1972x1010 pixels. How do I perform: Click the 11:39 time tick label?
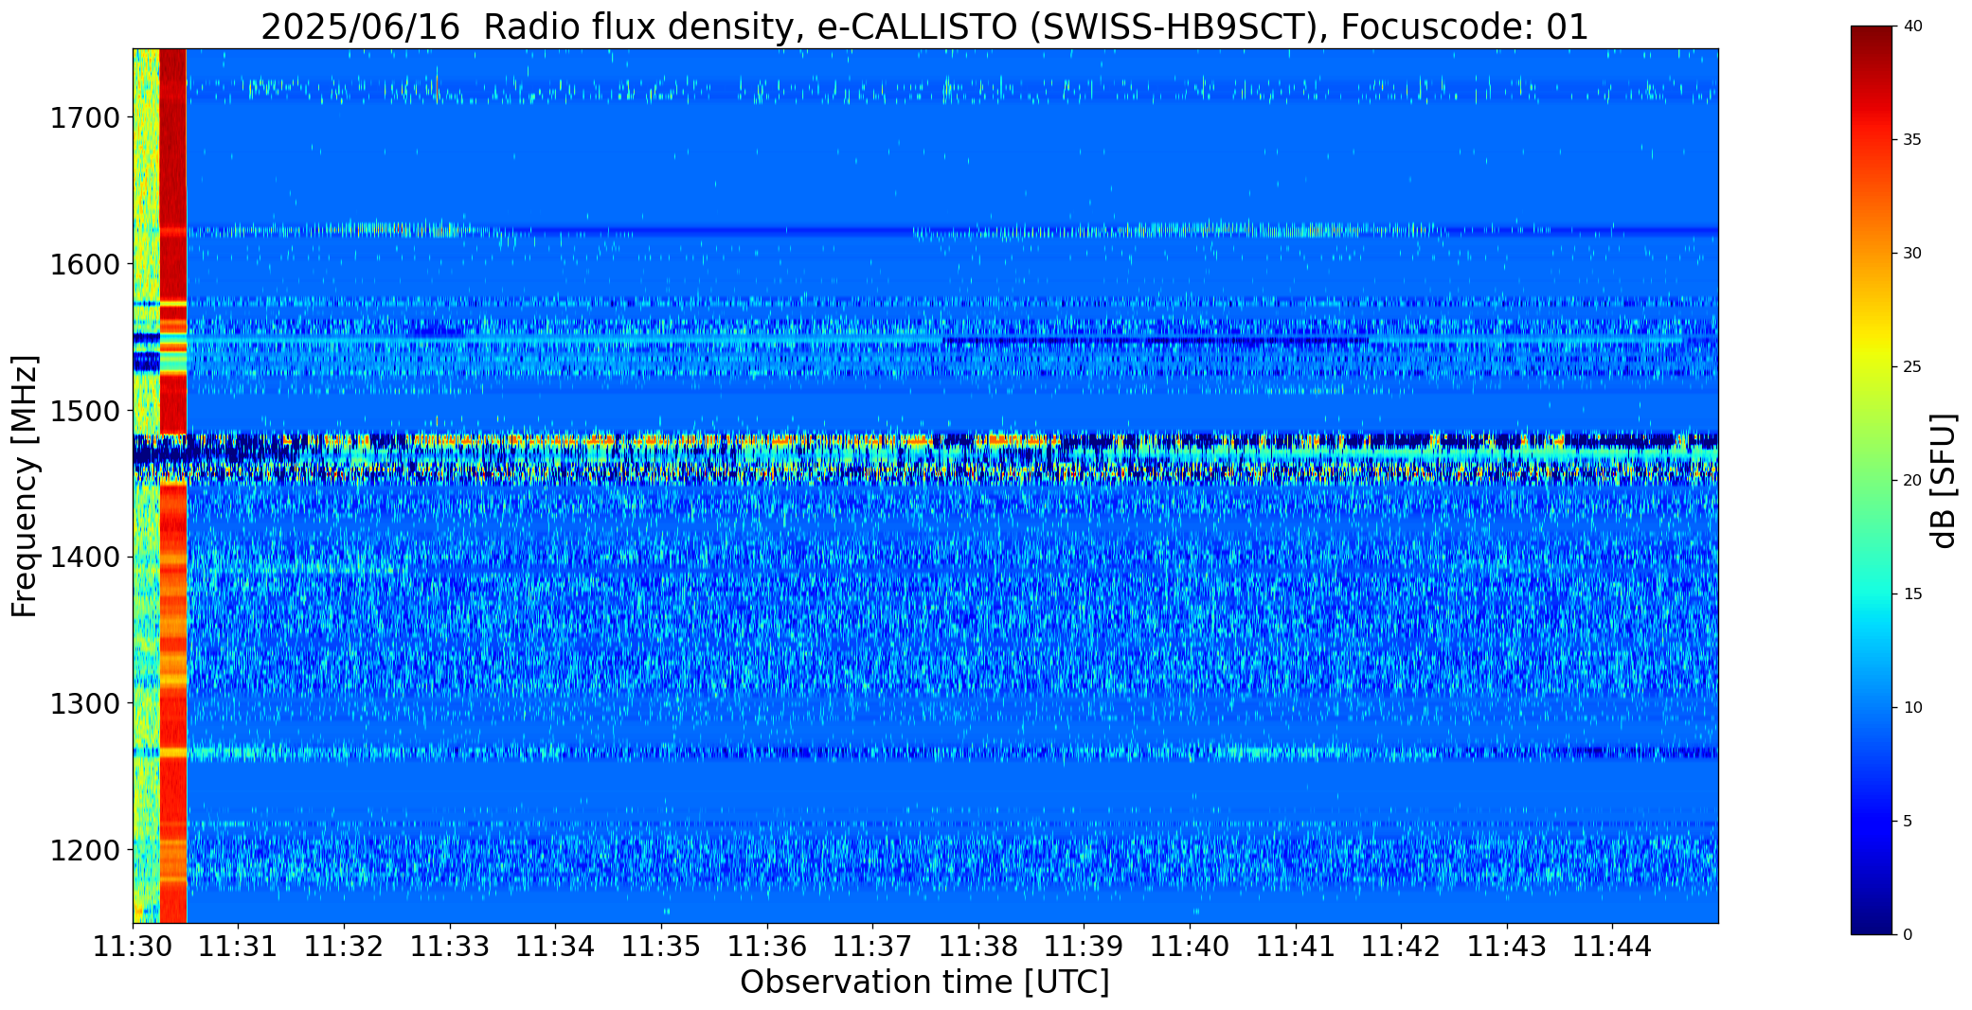[1085, 947]
